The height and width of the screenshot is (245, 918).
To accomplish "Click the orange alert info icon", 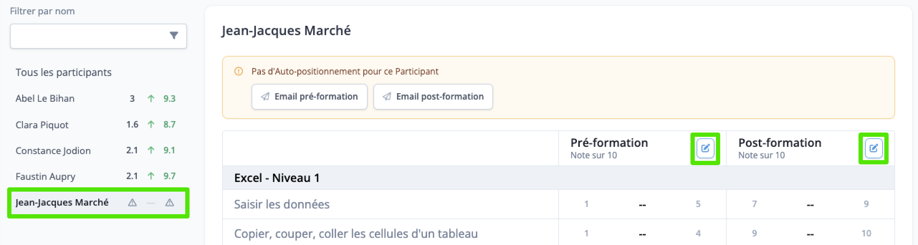I will 239,71.
